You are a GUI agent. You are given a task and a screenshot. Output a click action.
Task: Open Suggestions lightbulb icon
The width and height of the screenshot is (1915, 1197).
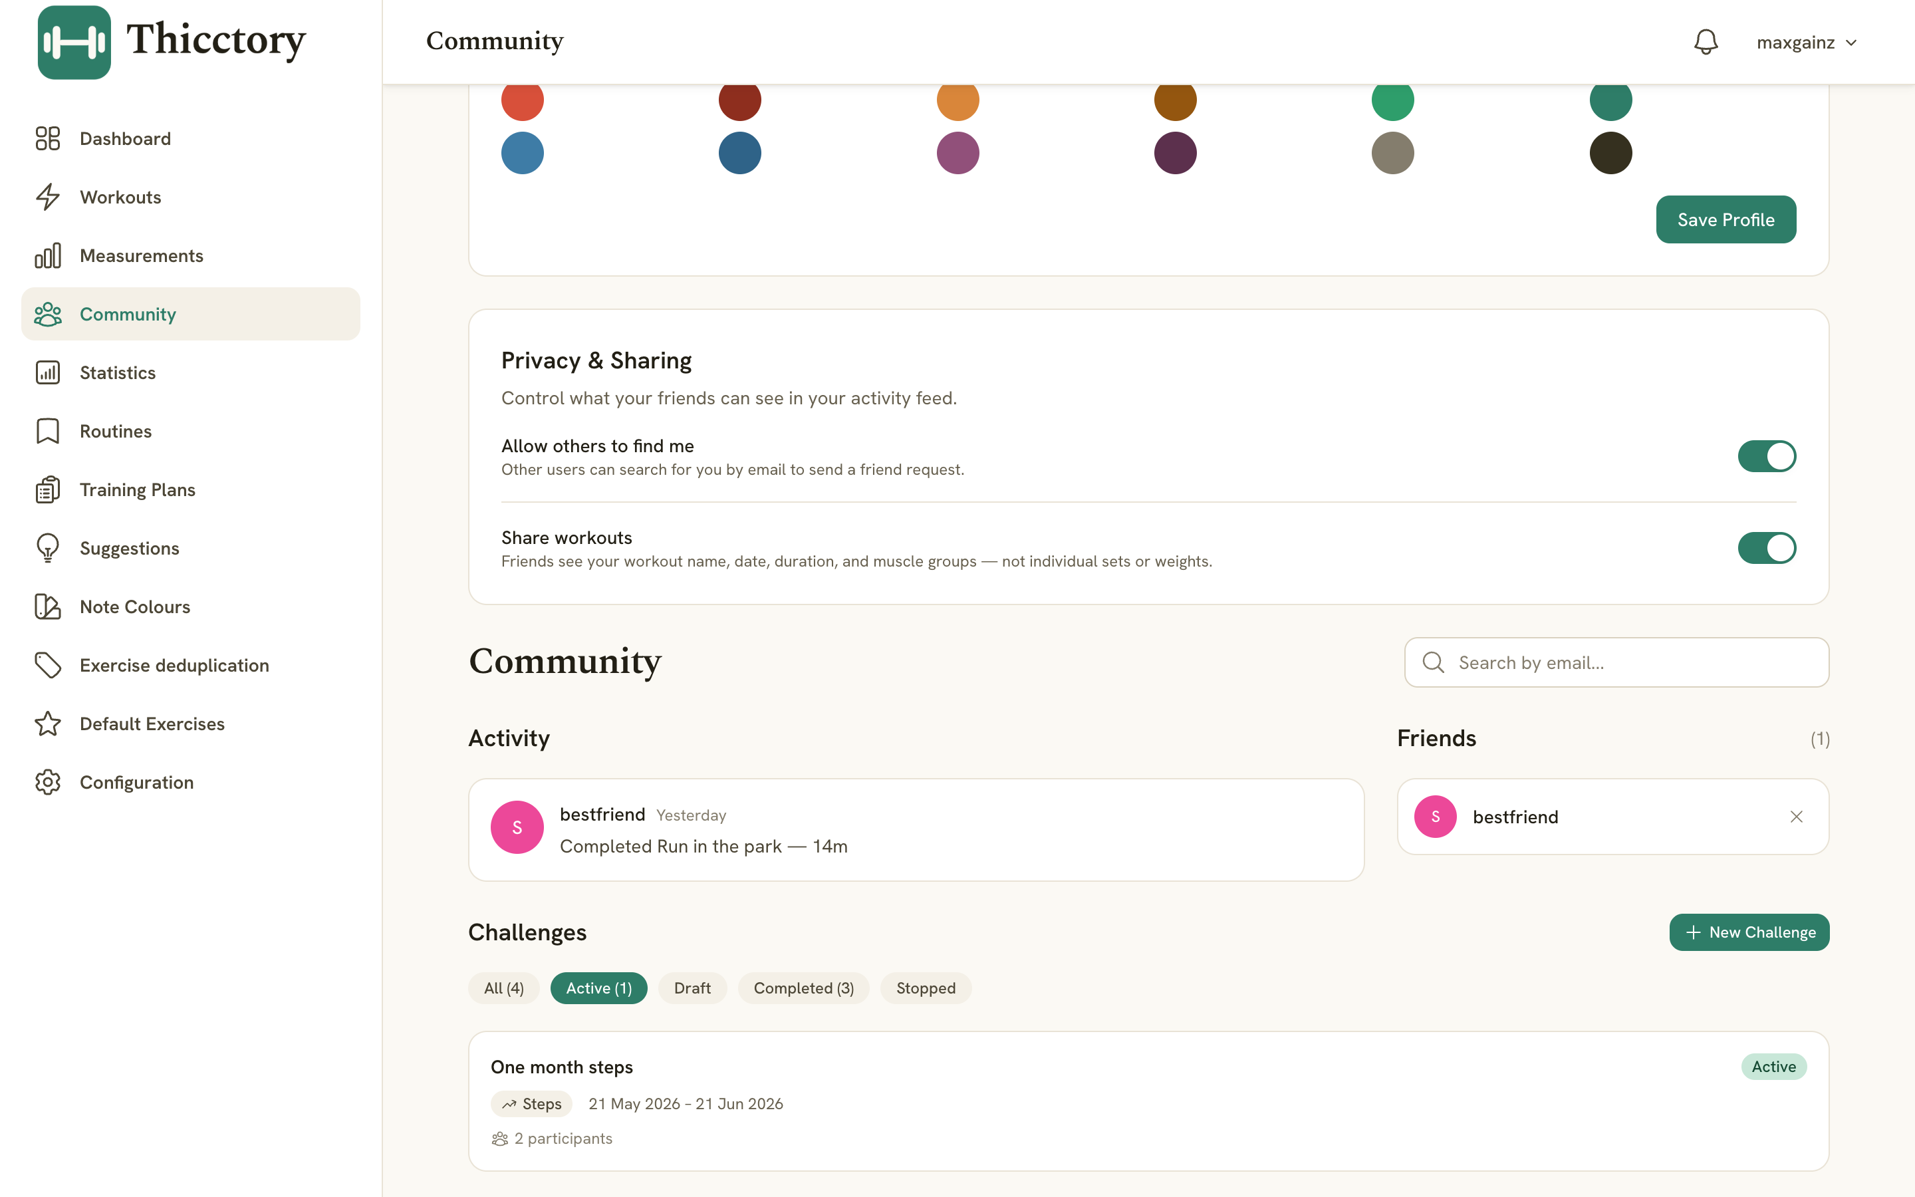[x=47, y=548]
